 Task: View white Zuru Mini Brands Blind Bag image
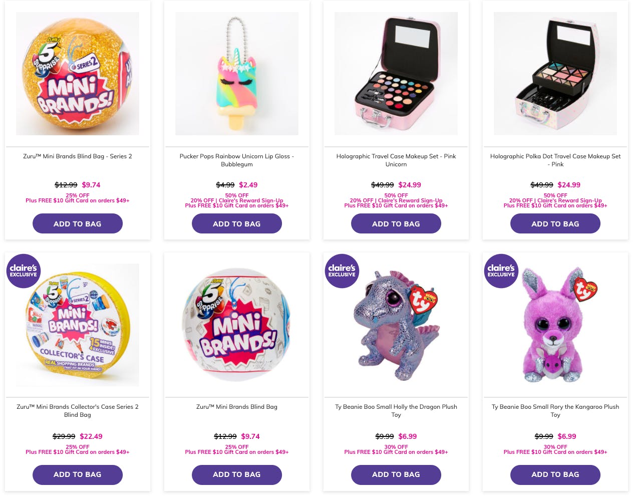[237, 325]
